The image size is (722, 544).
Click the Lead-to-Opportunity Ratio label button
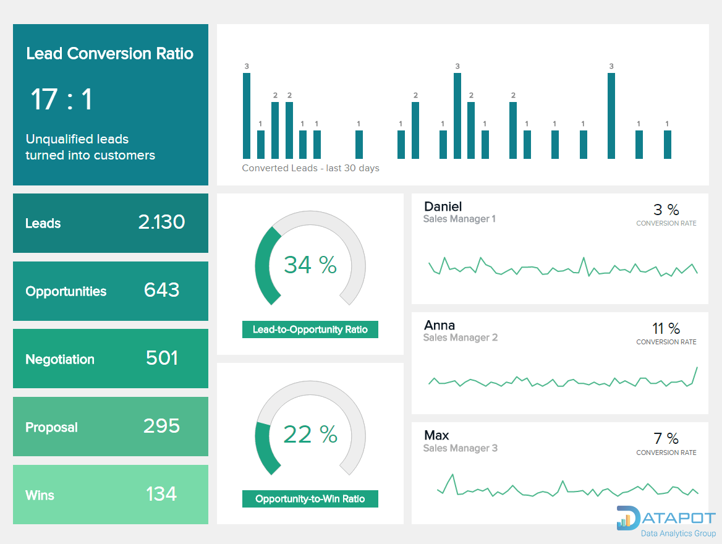point(310,329)
